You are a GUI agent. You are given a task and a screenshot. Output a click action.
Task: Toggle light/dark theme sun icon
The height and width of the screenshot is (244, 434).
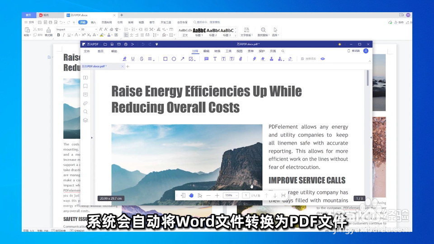pyautogui.click(x=340, y=44)
